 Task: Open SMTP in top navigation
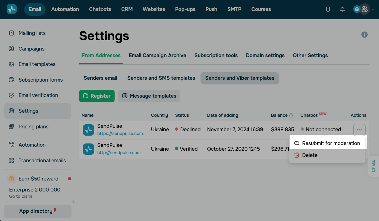(x=235, y=9)
